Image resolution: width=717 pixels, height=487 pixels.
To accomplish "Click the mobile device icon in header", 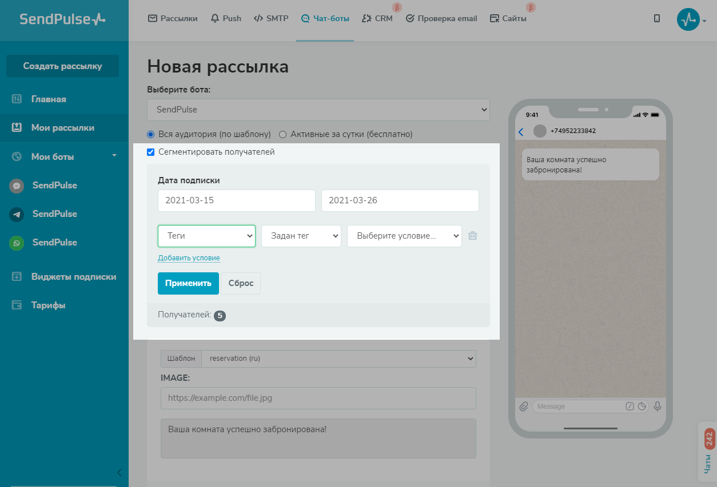I will point(657,18).
